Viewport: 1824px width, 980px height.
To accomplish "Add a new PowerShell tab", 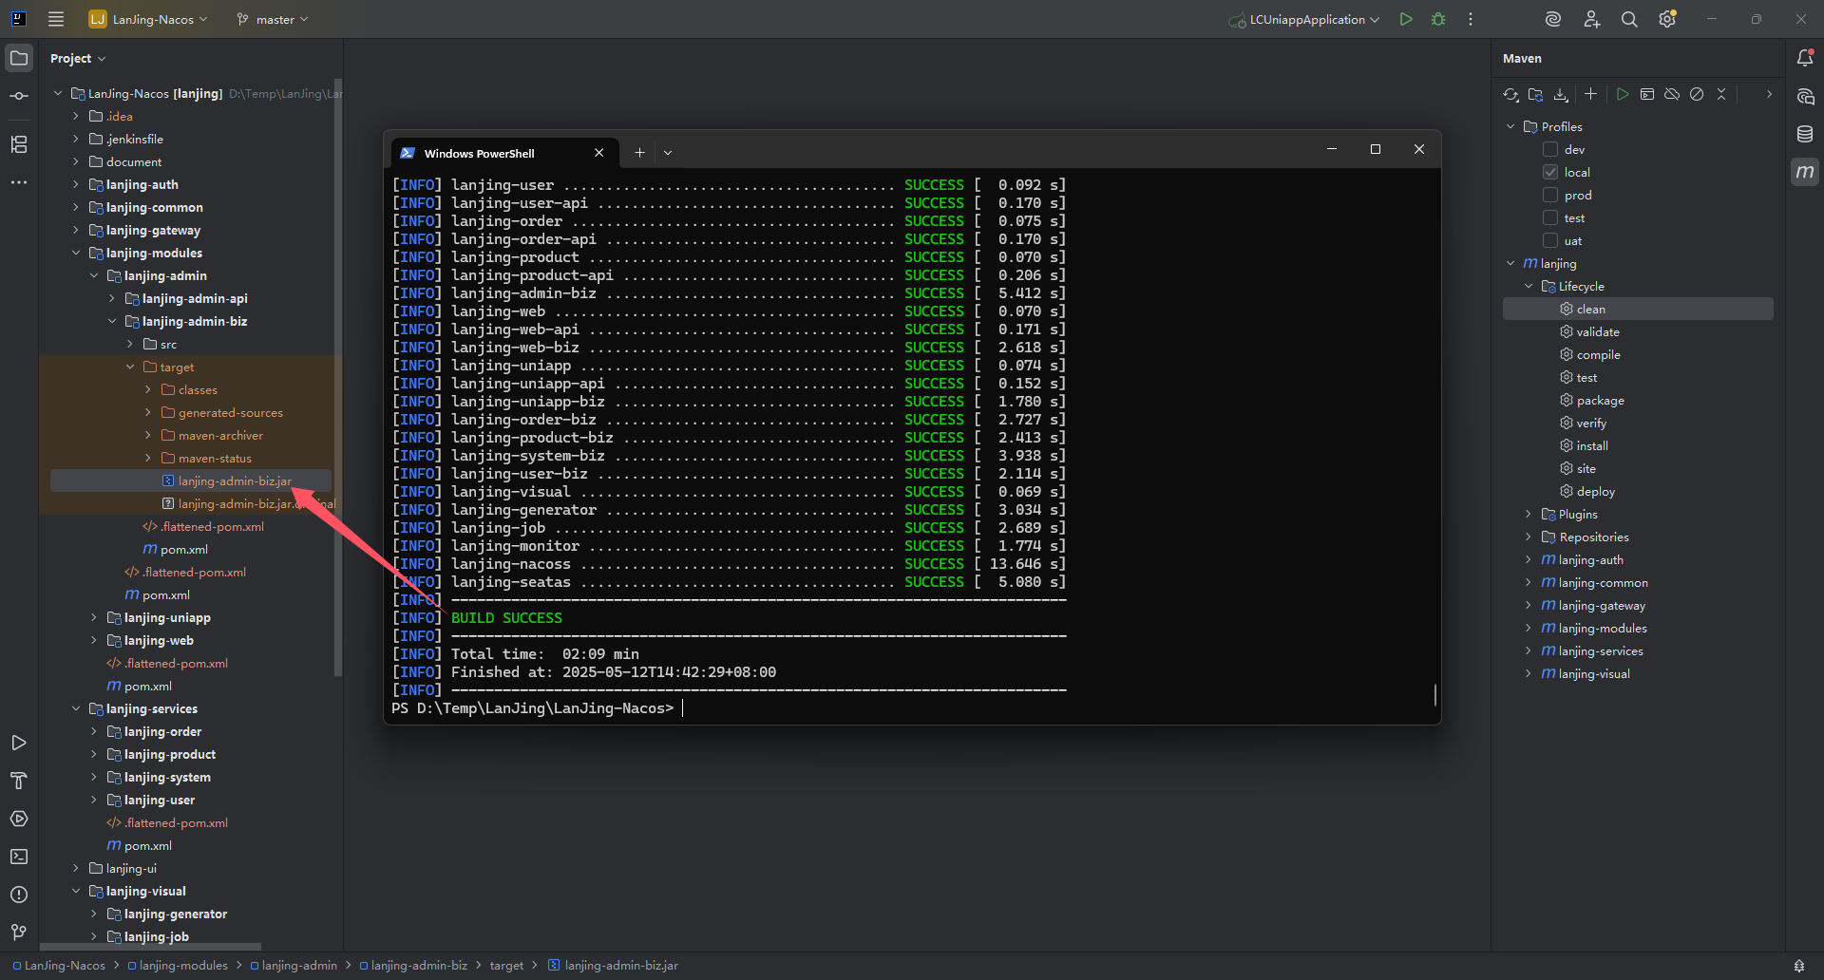I will (x=639, y=153).
